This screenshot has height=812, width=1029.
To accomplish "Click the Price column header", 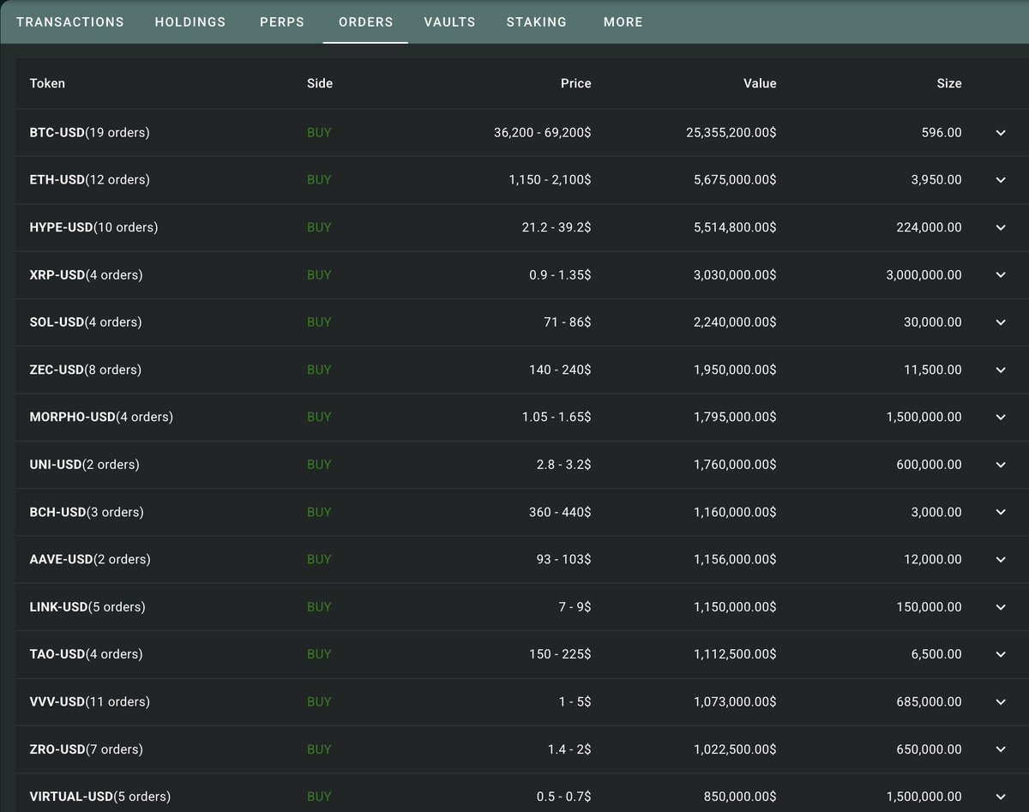I will point(575,83).
